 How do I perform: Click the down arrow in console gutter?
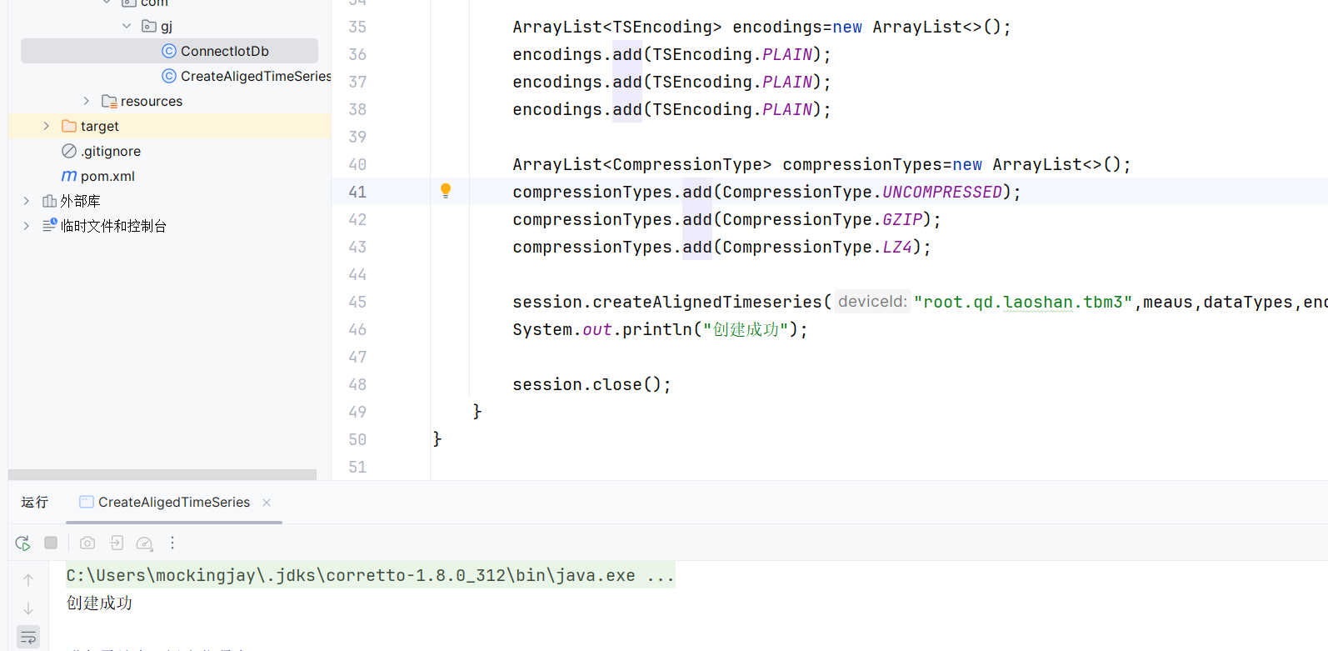[28, 609]
